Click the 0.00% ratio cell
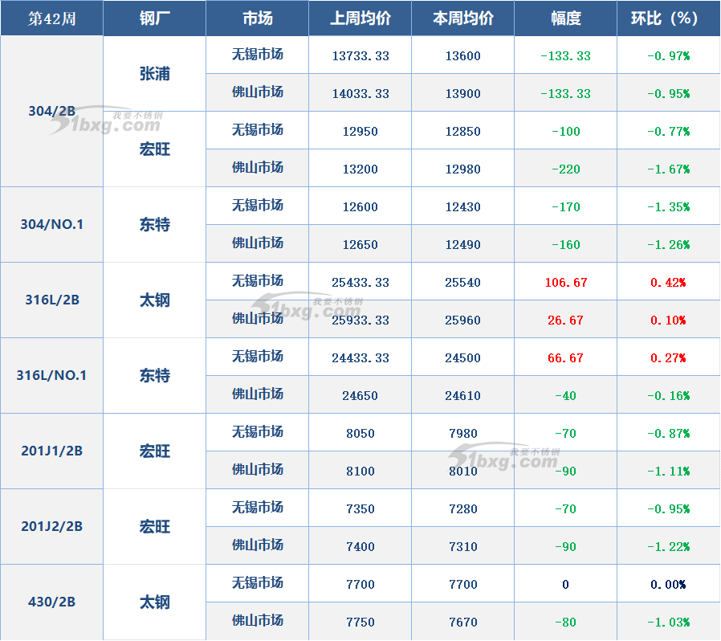The width and height of the screenshot is (721, 641). pyautogui.click(x=668, y=585)
